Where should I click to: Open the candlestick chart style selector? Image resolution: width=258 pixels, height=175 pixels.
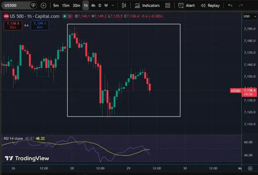[x=124, y=6]
